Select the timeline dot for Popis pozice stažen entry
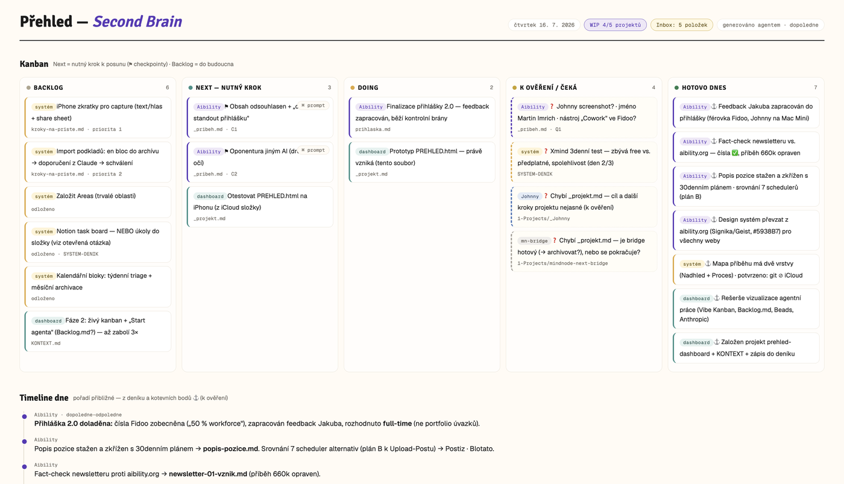844x484 pixels. click(24, 442)
